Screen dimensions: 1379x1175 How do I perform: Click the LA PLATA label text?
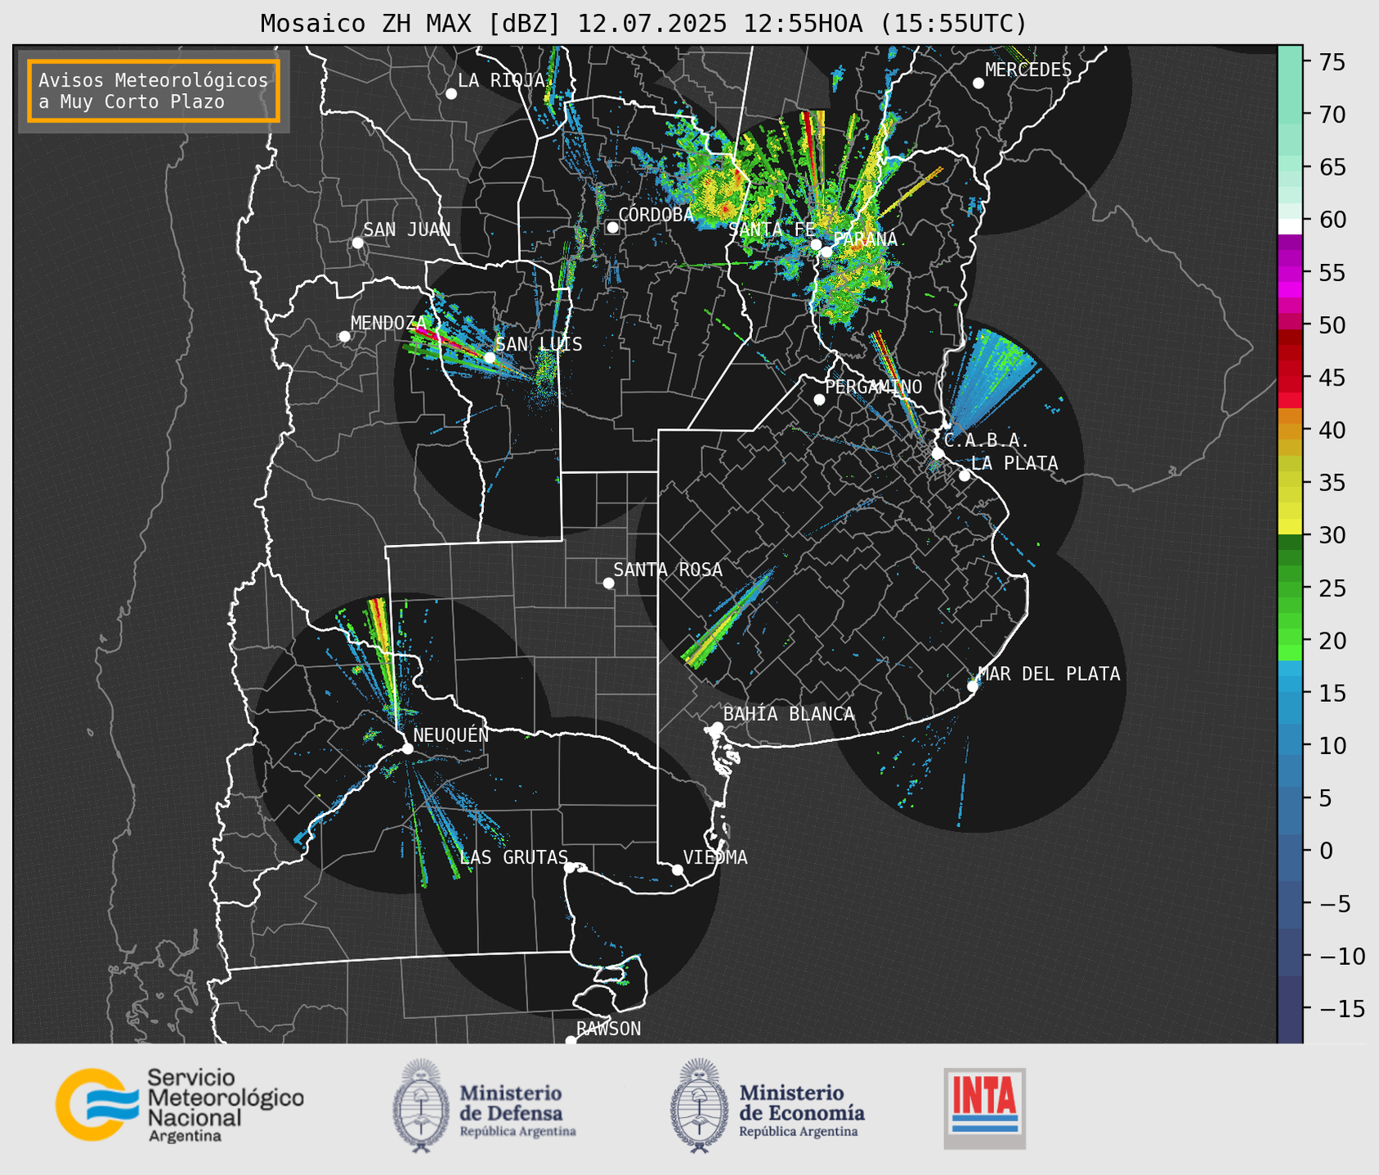(1014, 463)
